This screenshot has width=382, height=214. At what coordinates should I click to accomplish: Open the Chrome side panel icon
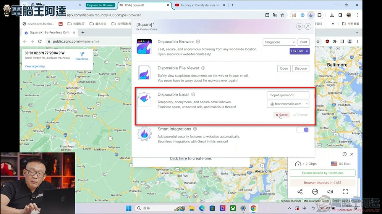pos(340,15)
